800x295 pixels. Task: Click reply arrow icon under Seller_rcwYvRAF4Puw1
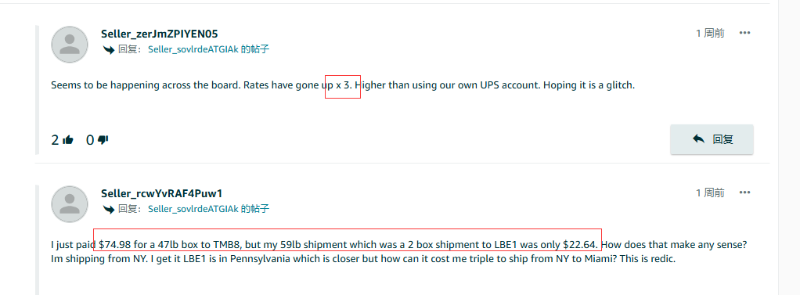(x=108, y=209)
